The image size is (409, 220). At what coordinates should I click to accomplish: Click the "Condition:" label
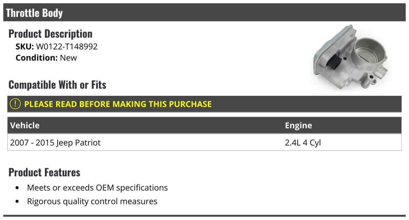(x=36, y=58)
